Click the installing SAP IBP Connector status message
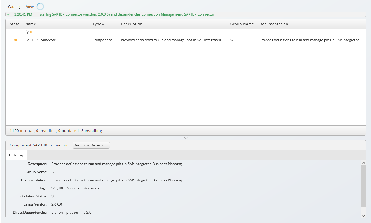This screenshot has width=371, height=223. coord(125,14)
